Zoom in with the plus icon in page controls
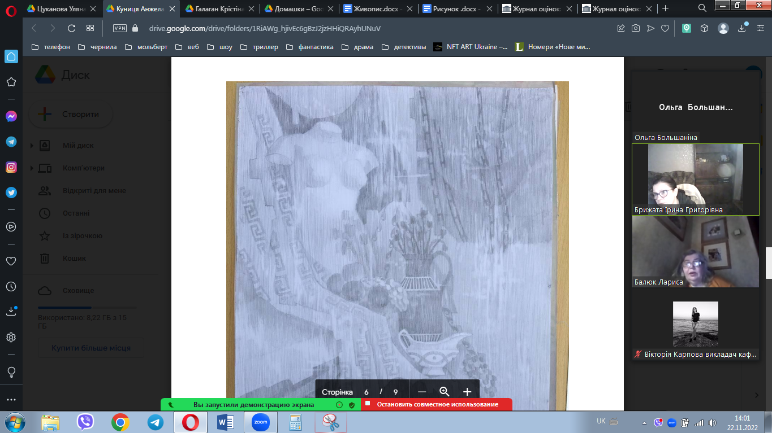This screenshot has width=772, height=433. click(x=467, y=392)
